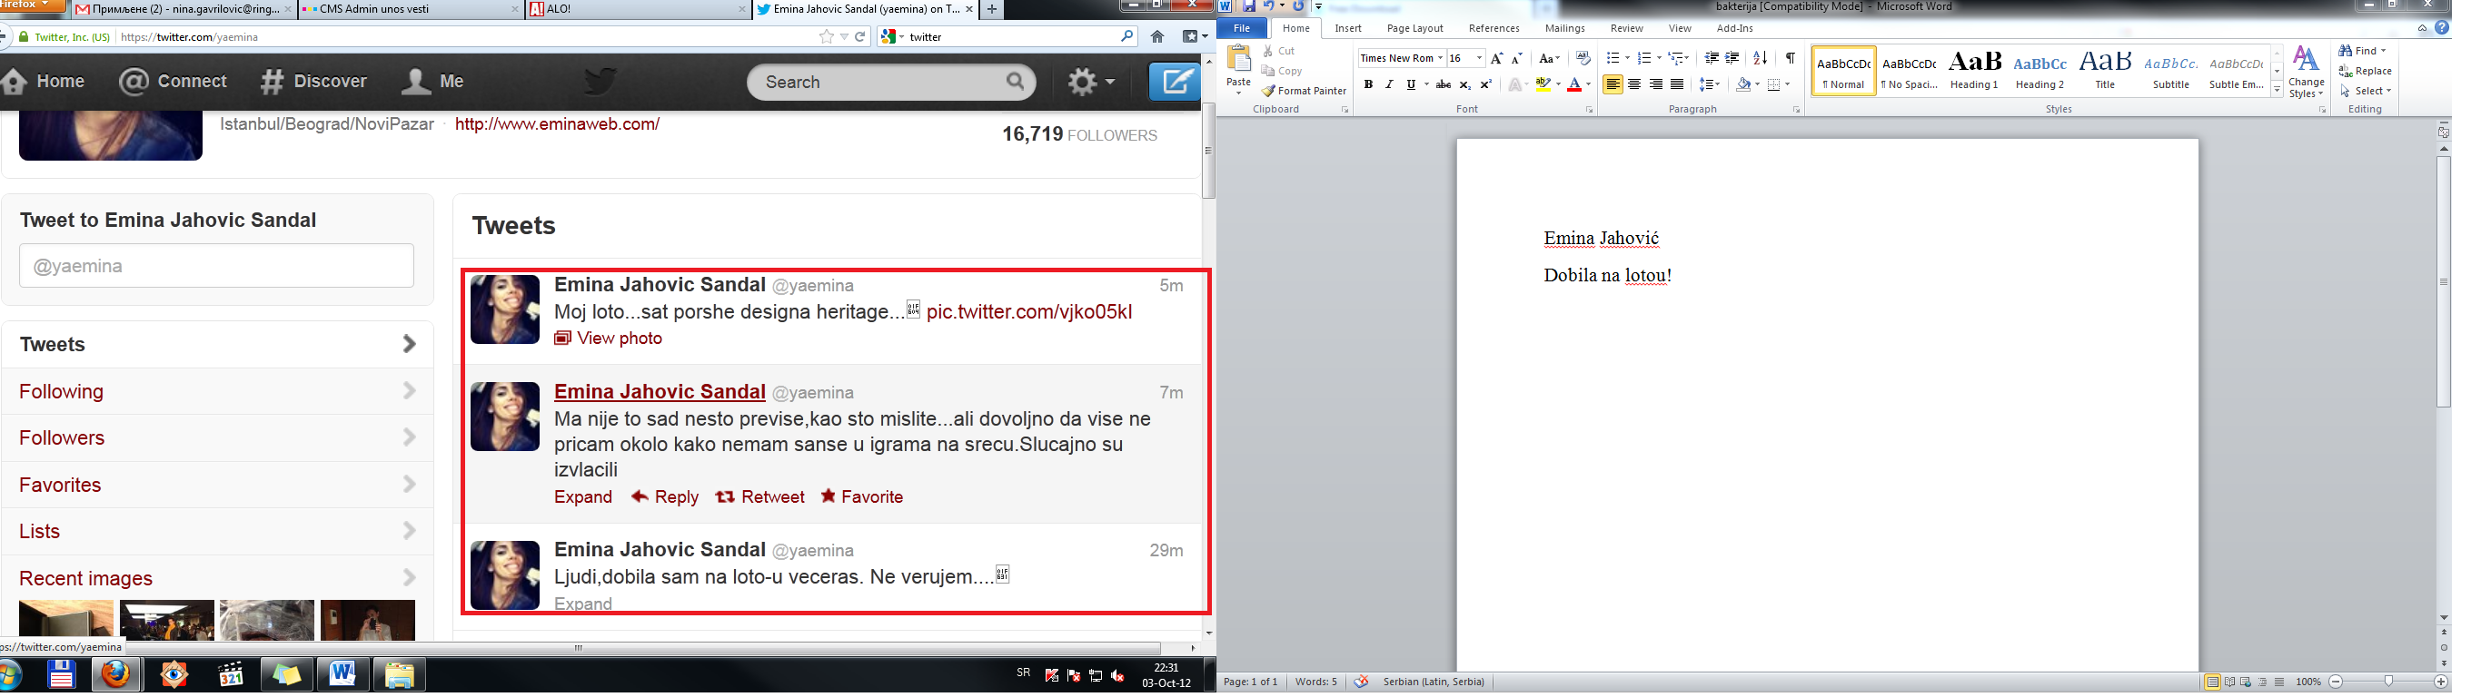Click the Paste clipboard icon in Word

pyautogui.click(x=1238, y=61)
